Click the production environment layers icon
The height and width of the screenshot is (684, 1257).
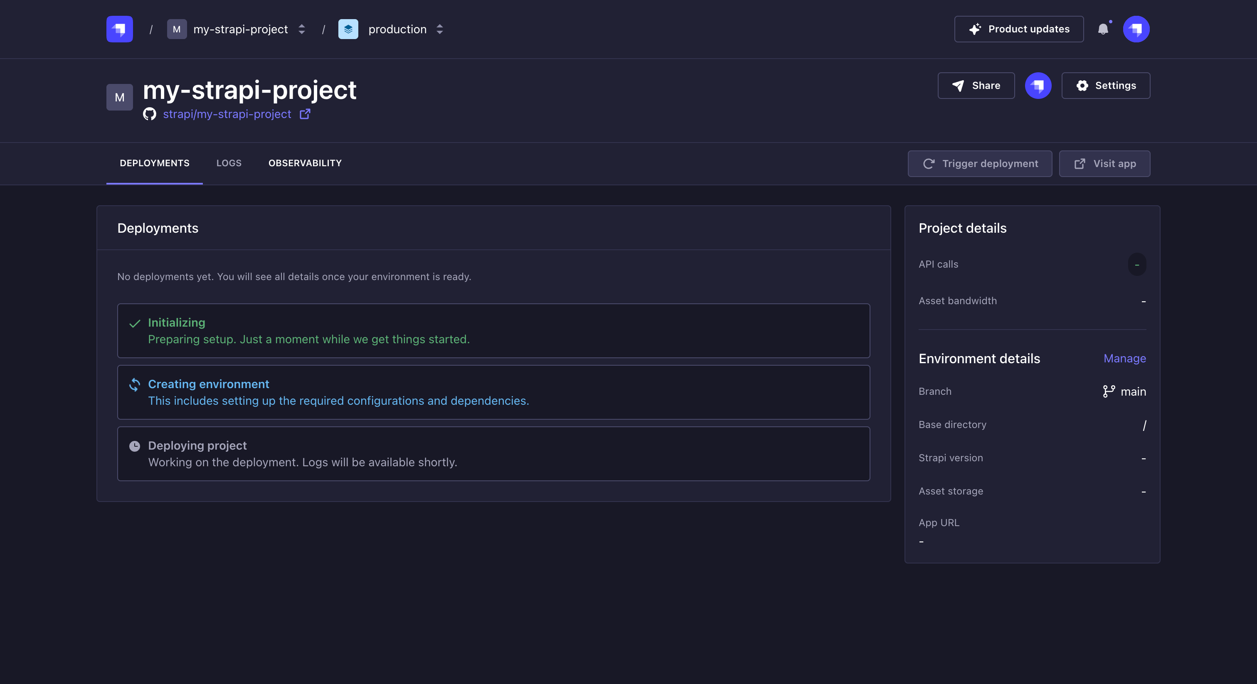(348, 29)
